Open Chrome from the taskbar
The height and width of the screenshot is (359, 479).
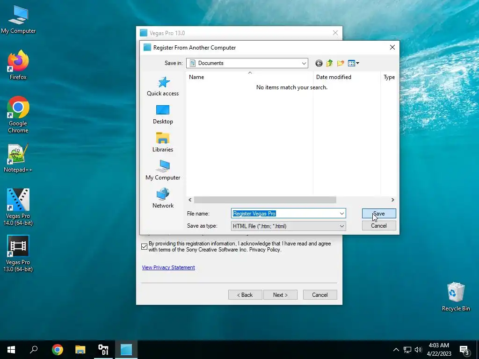click(57, 350)
